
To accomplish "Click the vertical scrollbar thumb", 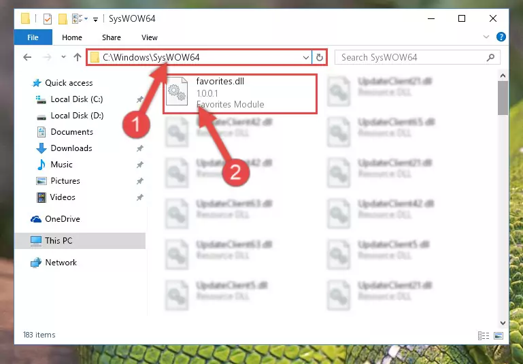I will [x=503, y=98].
